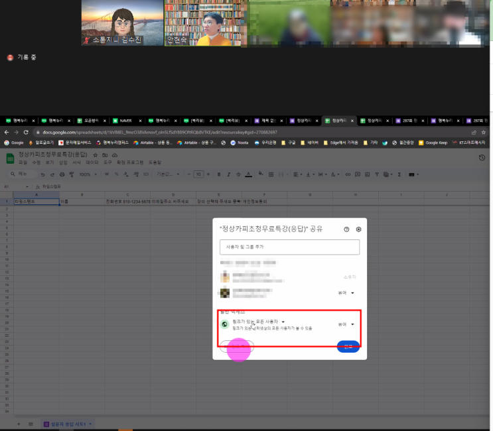The image size is (493, 431).
Task: Click the font size box showing 10
Action: tap(198, 174)
